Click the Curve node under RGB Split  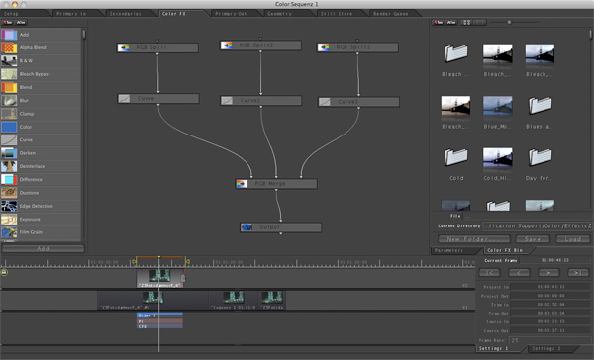point(158,99)
